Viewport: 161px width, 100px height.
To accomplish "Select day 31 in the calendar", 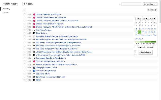I will pos(143,39).
